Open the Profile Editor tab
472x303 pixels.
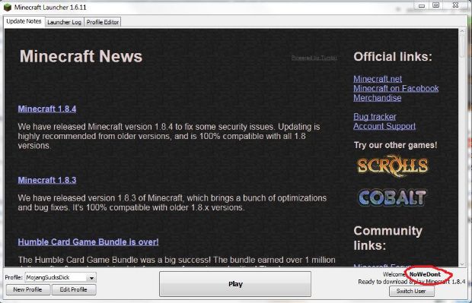(103, 22)
